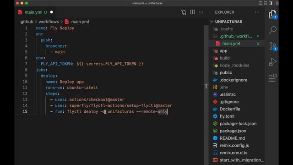Click the FLY_API_TOKEN key on line 7
The height and width of the screenshot is (165, 293).
(x=56, y=64)
